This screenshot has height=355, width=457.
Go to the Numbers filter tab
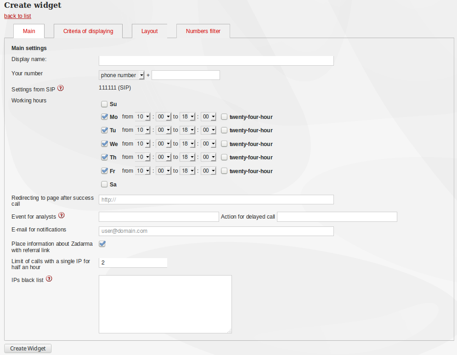pos(203,31)
